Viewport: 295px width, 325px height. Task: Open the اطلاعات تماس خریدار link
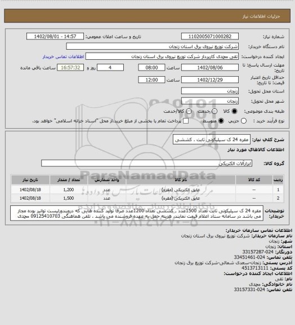pyautogui.click(x=63, y=56)
